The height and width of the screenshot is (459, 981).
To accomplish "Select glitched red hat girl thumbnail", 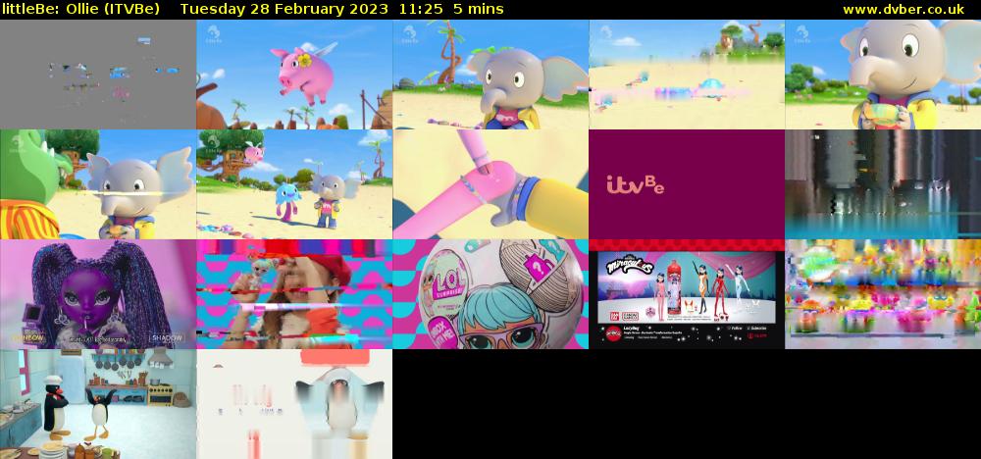I will click(x=294, y=294).
